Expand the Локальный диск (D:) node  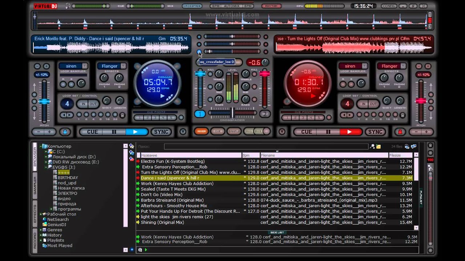(x=46, y=157)
